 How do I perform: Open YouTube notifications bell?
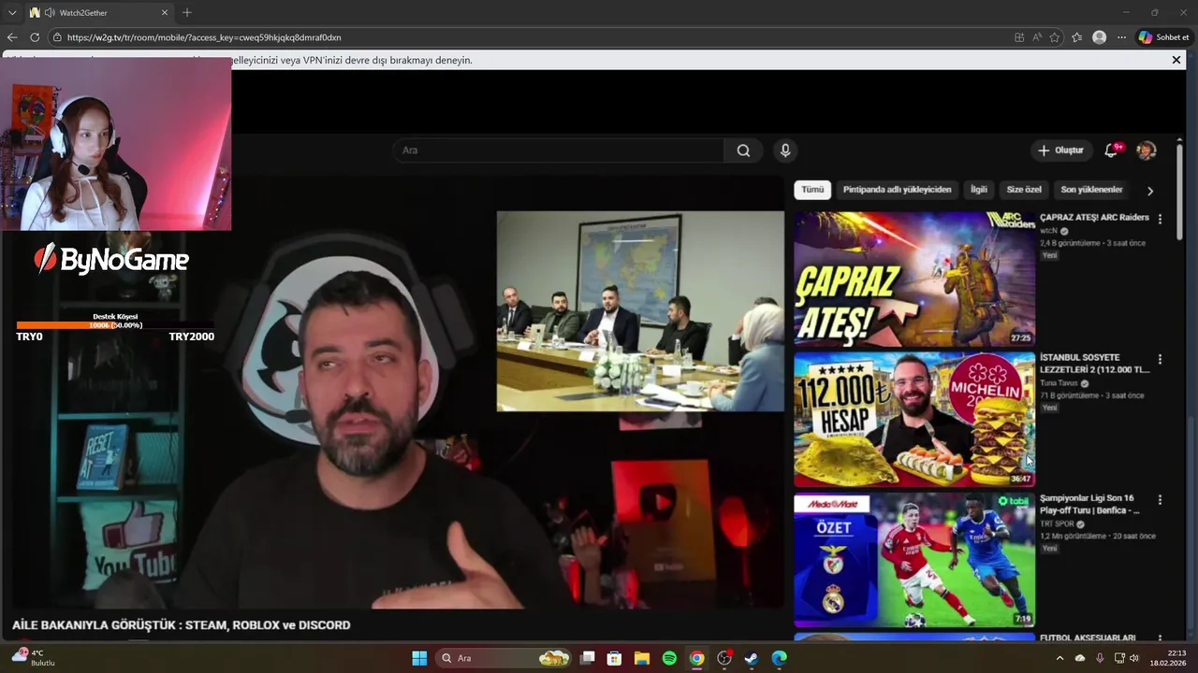tap(1111, 150)
